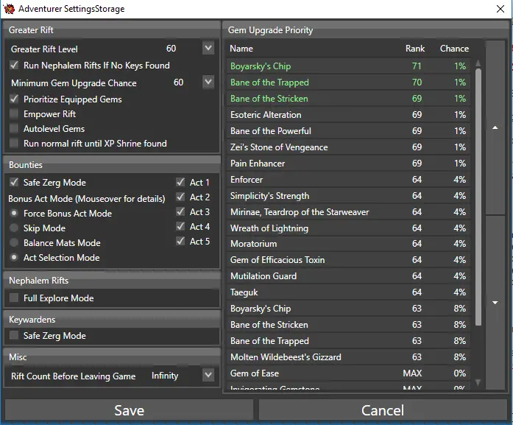The width and height of the screenshot is (513, 425).
Task: Click the move-up arrow beside gem list
Action: coord(495,127)
